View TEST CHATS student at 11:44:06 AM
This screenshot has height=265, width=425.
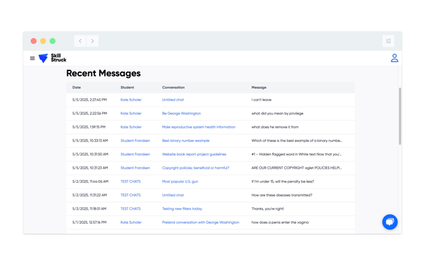[x=131, y=182]
